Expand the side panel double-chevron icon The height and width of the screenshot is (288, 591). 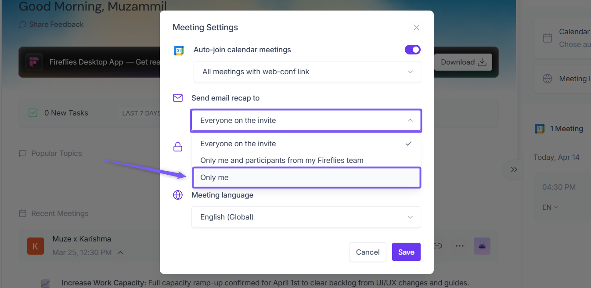(x=514, y=169)
